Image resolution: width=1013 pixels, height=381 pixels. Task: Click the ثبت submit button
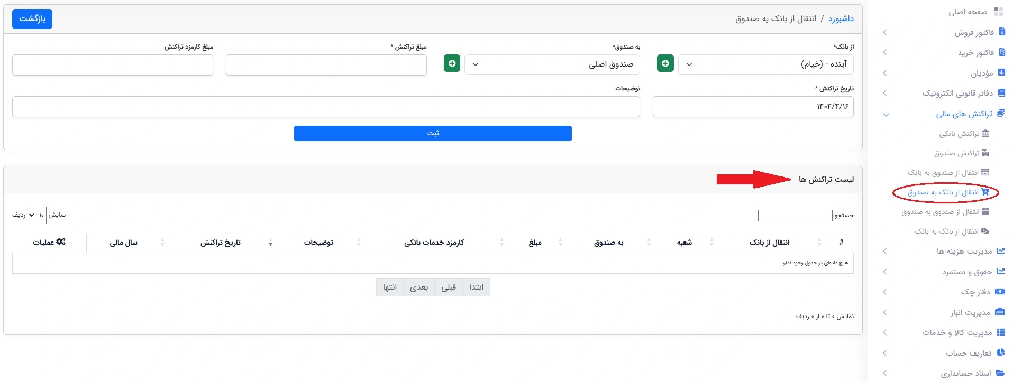pyautogui.click(x=433, y=133)
